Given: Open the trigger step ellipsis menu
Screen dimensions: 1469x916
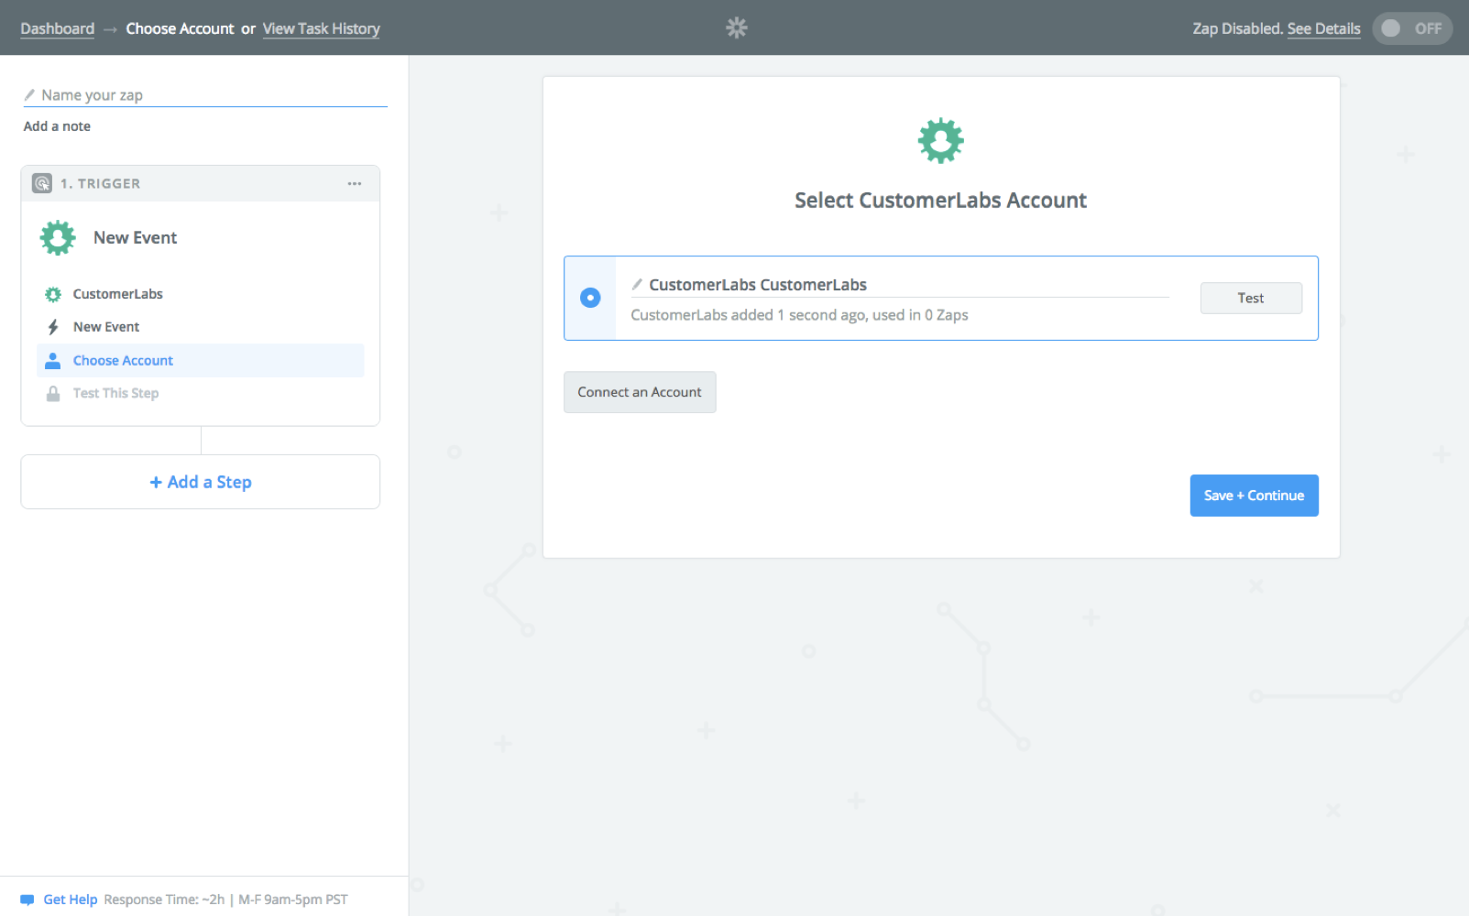Looking at the screenshot, I should (355, 183).
